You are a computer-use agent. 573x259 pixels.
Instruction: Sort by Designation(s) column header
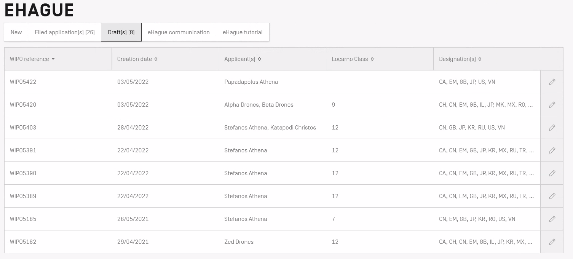[460, 59]
